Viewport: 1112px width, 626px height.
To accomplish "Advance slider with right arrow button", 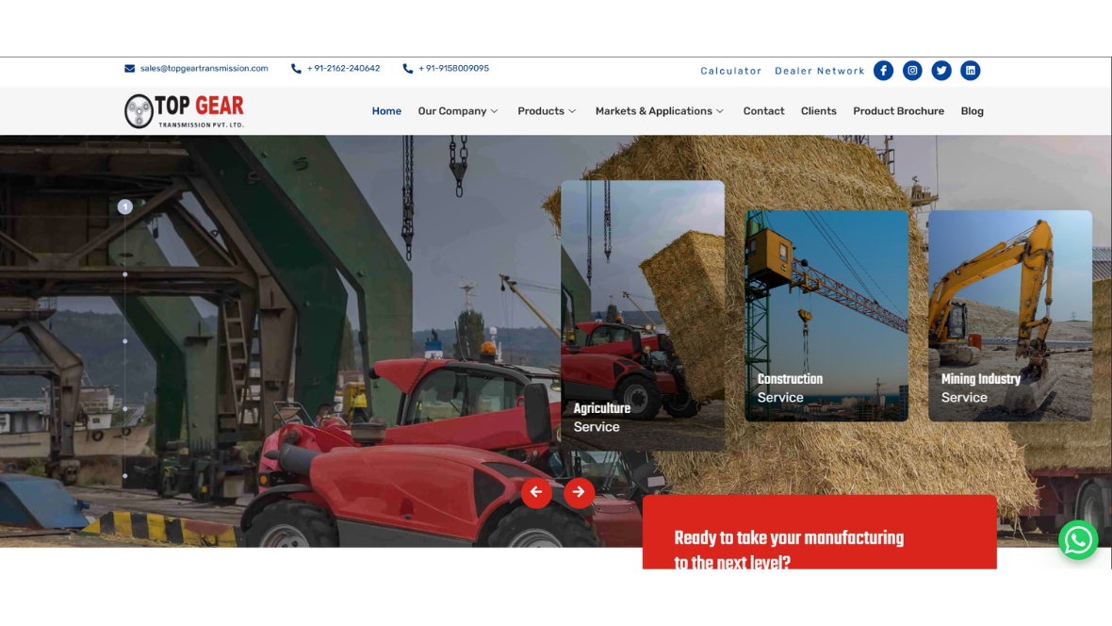I will 579,492.
